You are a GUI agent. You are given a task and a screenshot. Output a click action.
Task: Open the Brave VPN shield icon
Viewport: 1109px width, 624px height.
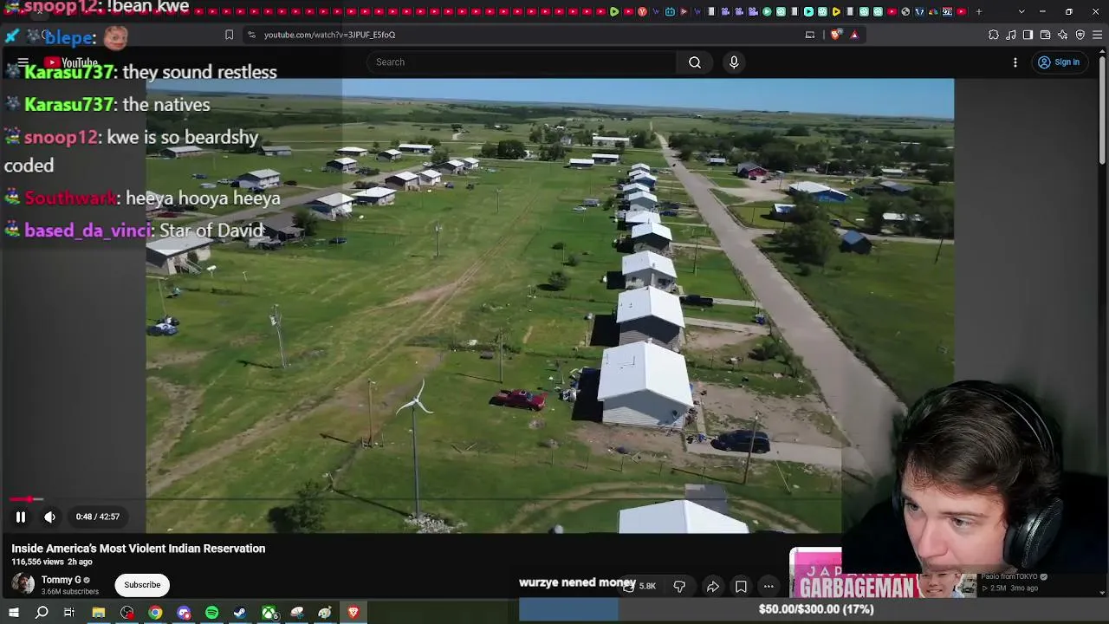pyautogui.click(x=1080, y=35)
